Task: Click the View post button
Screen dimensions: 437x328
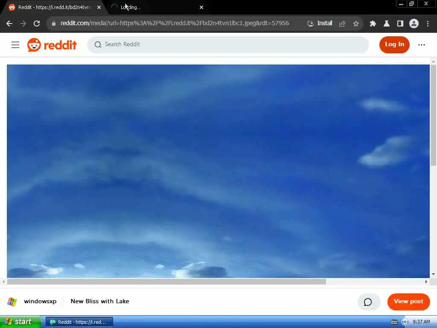Action: pos(408,302)
